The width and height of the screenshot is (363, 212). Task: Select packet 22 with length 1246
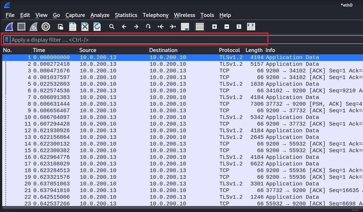[183, 197]
